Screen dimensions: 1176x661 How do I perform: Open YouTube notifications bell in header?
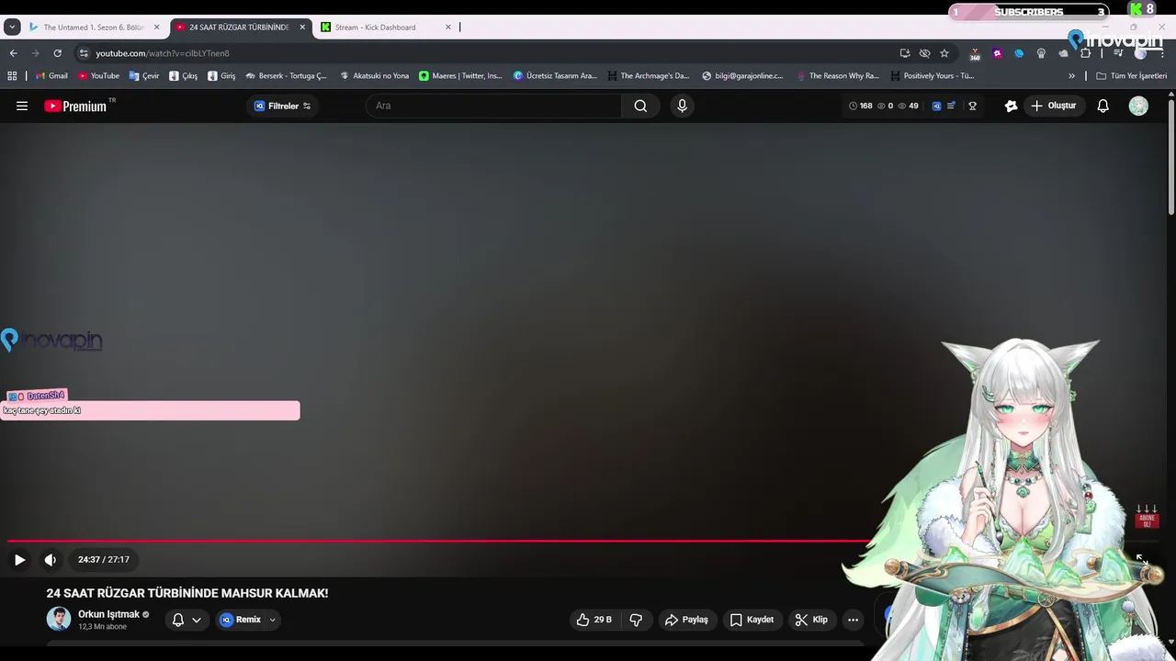pyautogui.click(x=1103, y=106)
